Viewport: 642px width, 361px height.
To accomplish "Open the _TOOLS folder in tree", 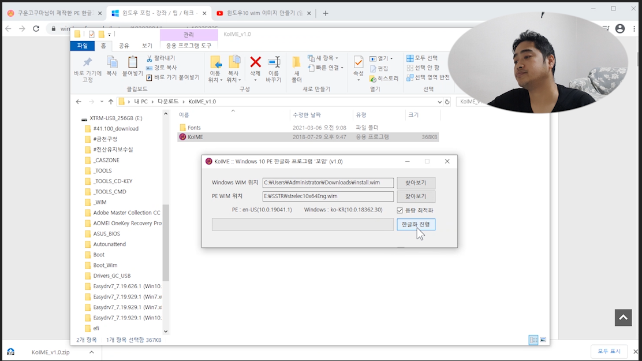I will pos(102,170).
